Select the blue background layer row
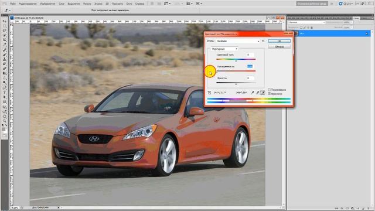The width and height of the screenshot is (375, 211). pos(332,33)
